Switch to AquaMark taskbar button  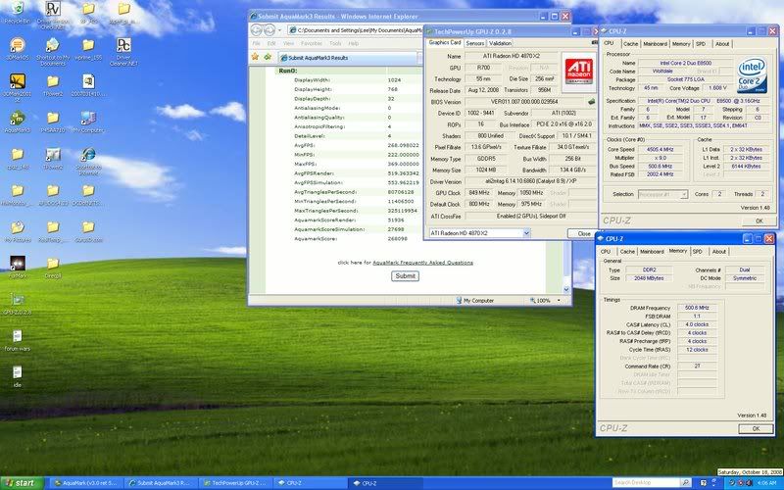click(85, 483)
